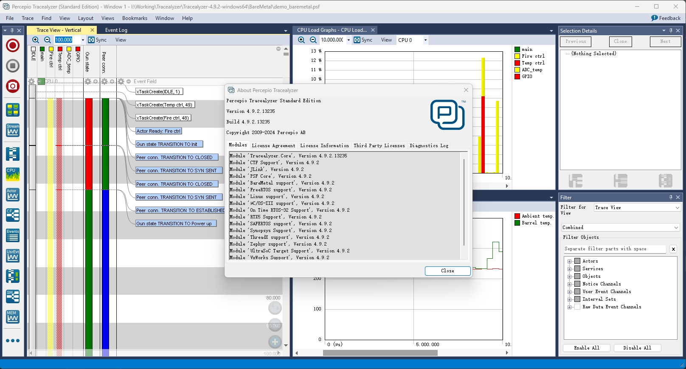Click Sync in the Trace View toolbar
Screen dimensions: 686x369
coord(97,40)
